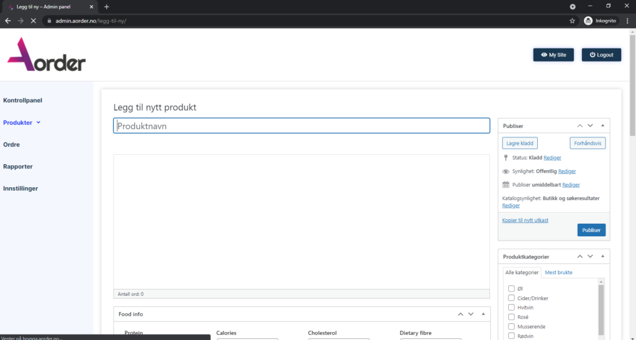This screenshot has width=636, height=340.
Task: Check the Øl category checkbox
Action: tap(511, 288)
